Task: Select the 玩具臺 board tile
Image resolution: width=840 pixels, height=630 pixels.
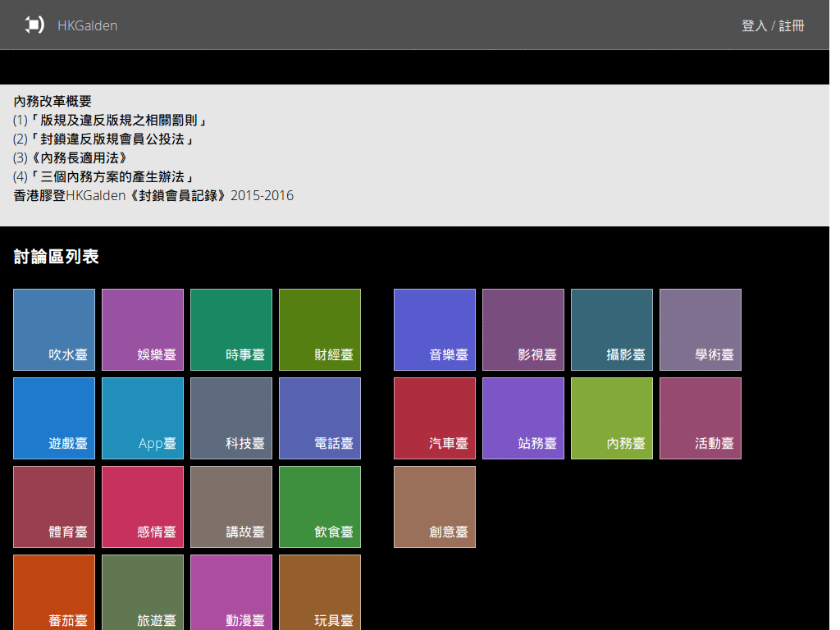Action: [x=320, y=592]
